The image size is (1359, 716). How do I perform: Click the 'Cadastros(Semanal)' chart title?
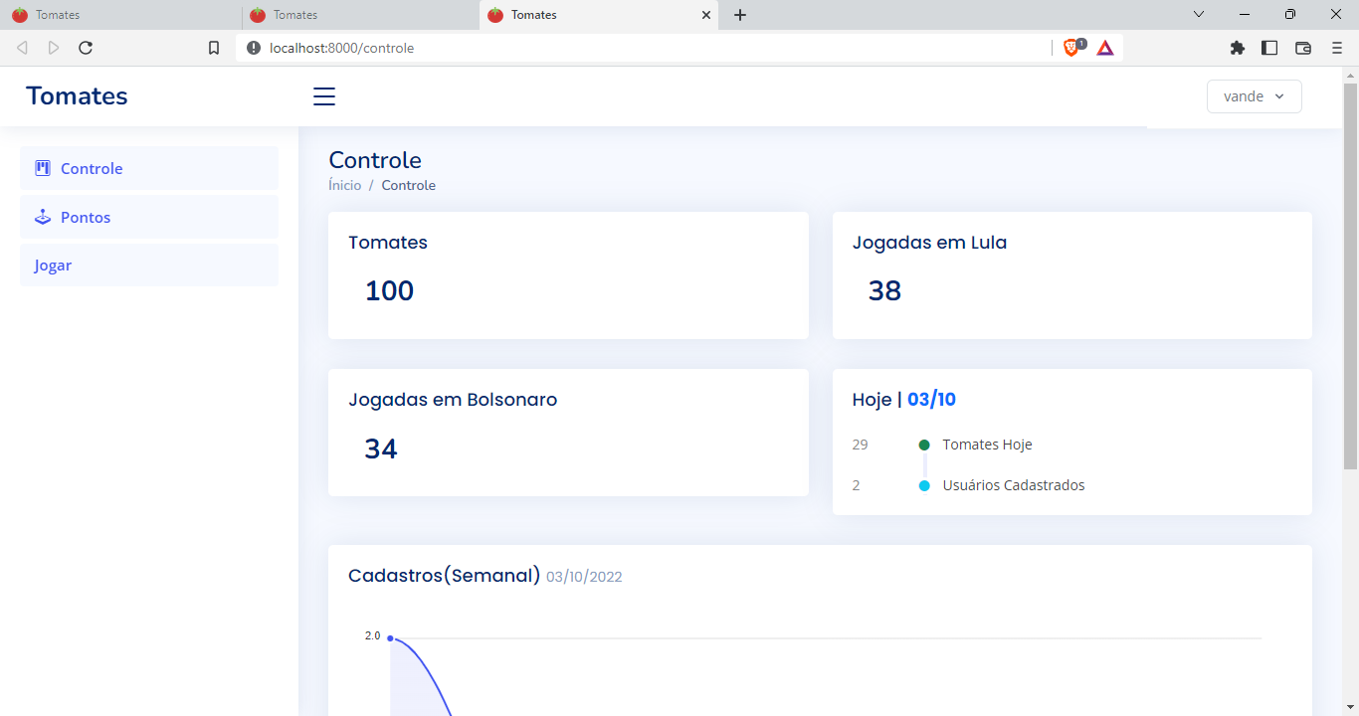click(x=444, y=575)
